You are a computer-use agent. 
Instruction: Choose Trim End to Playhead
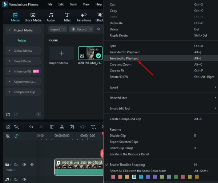click(x=124, y=58)
